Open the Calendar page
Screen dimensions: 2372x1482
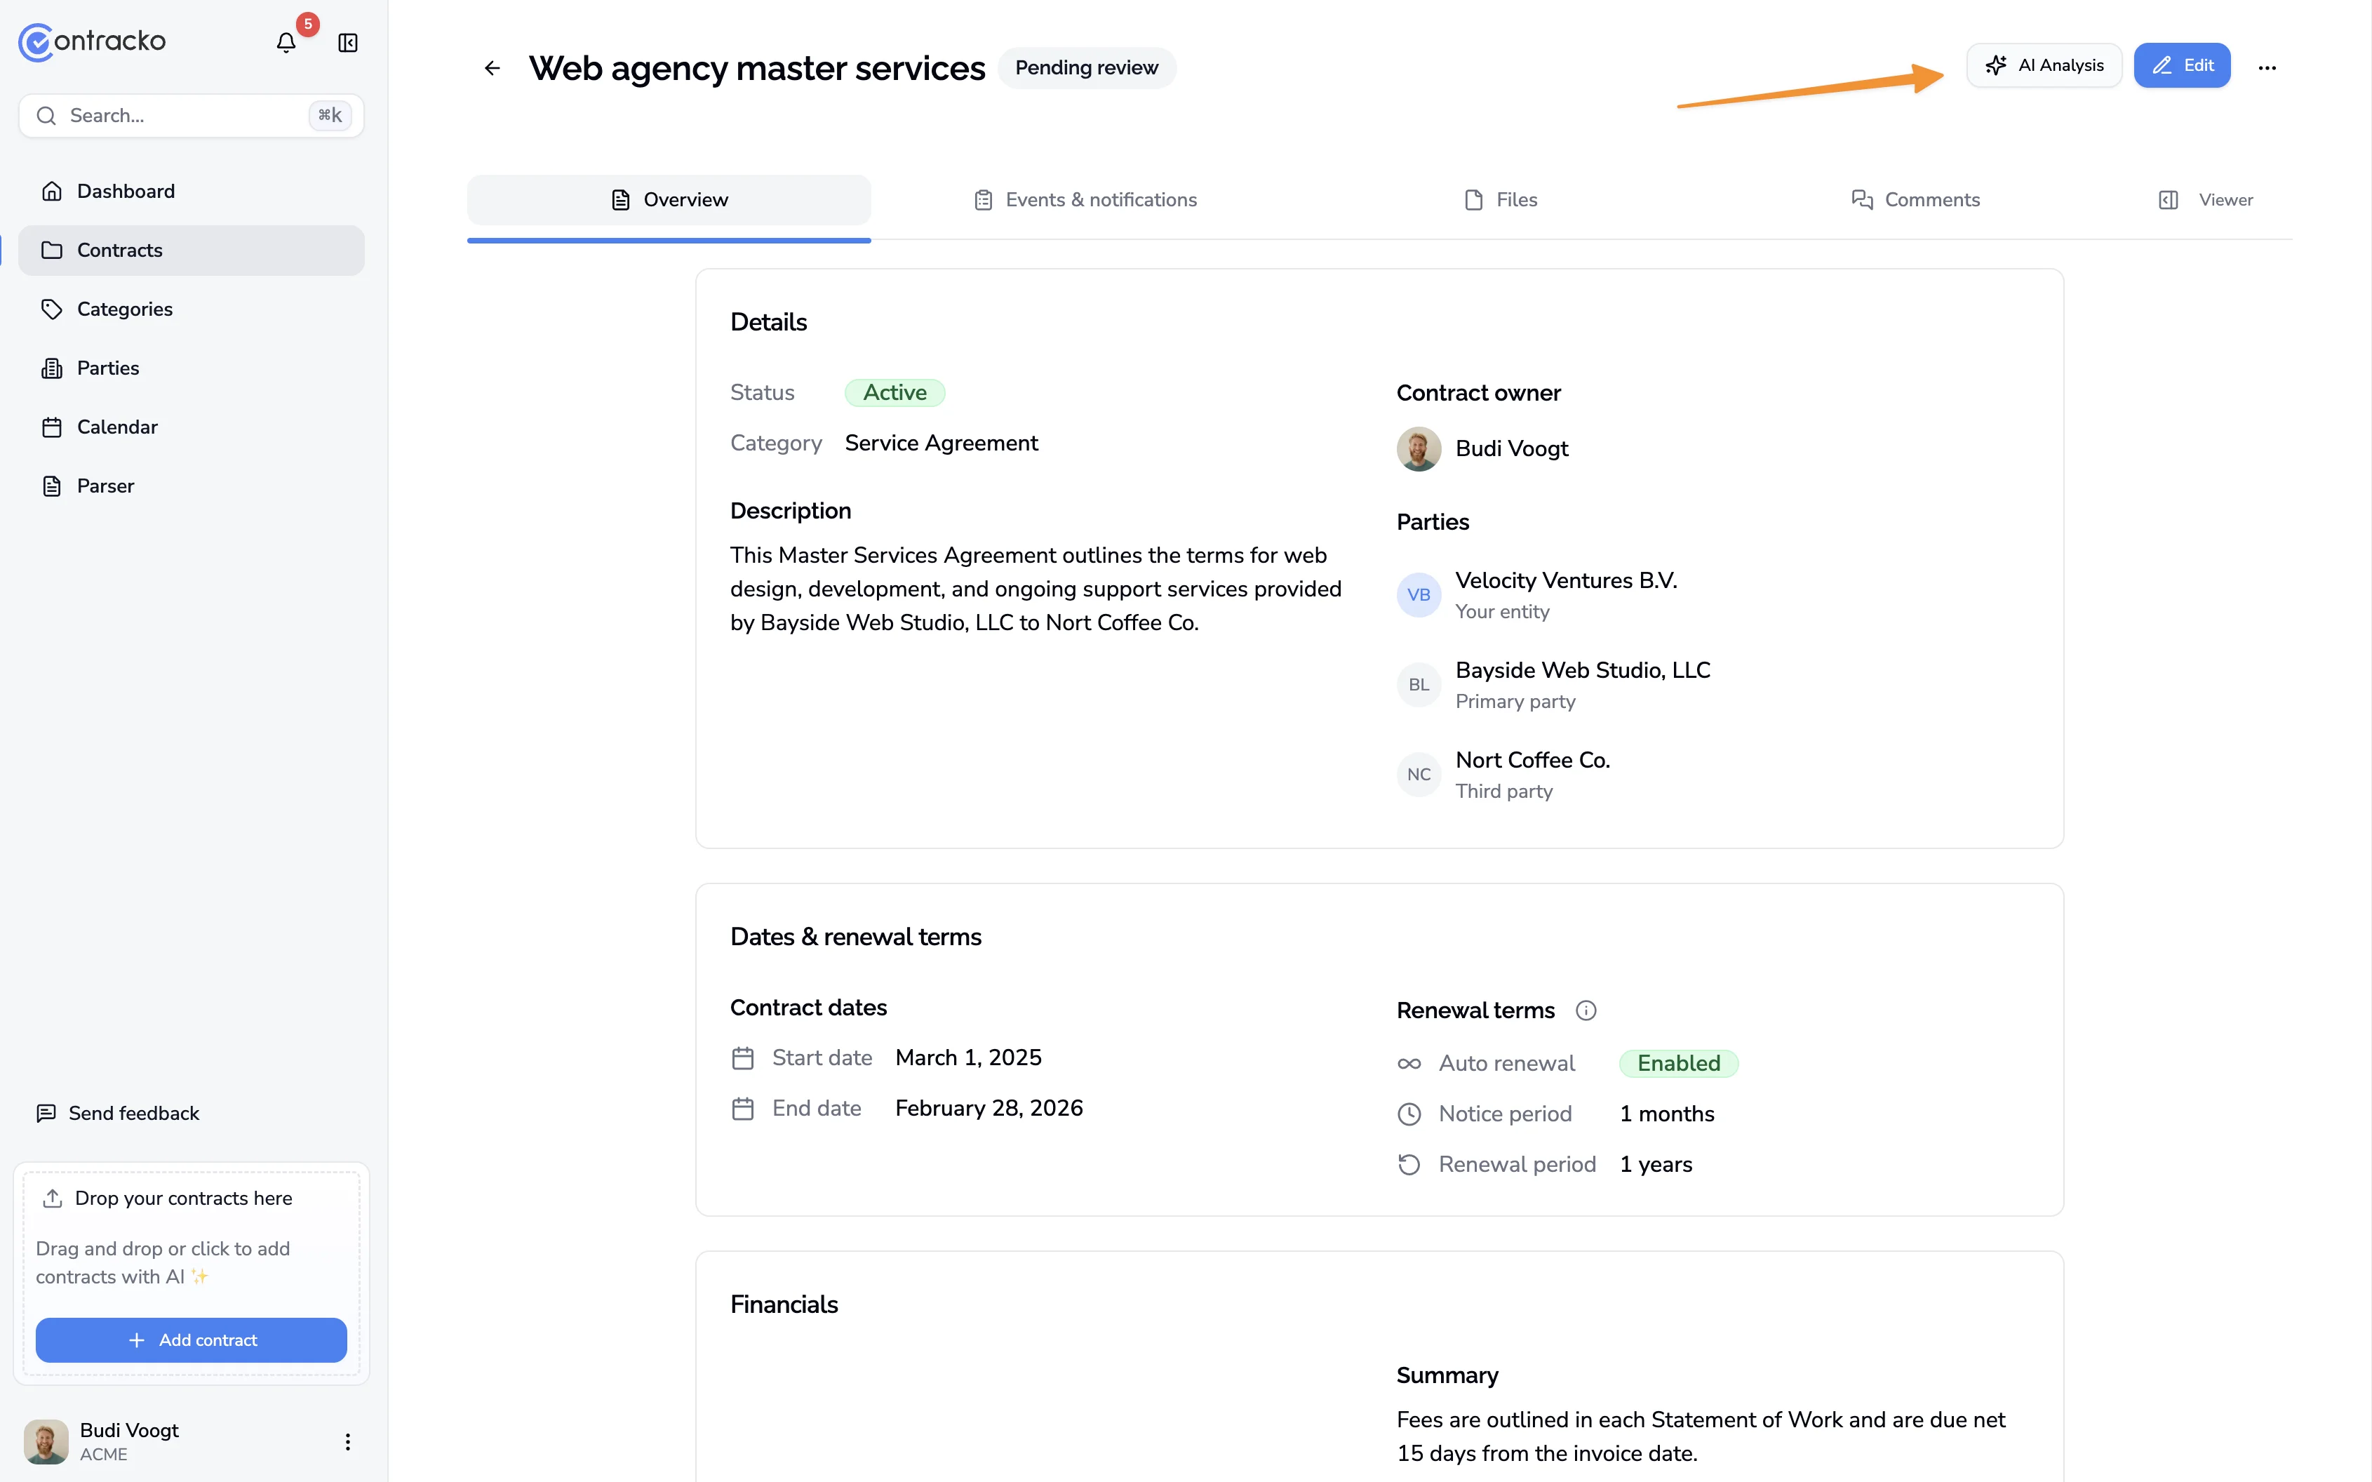click(x=116, y=427)
